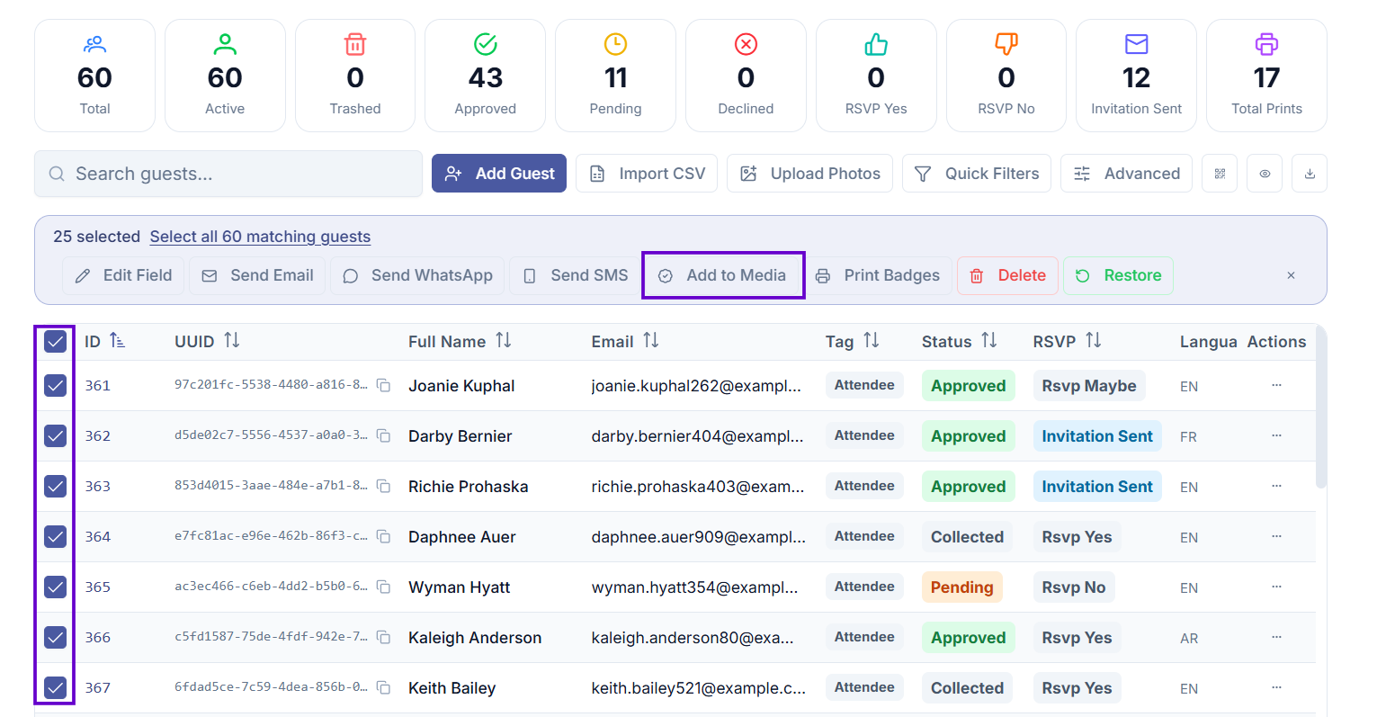Uncheck row 365 Wyman Hyatt
The height and width of the screenshot is (717, 1377).
(x=55, y=587)
